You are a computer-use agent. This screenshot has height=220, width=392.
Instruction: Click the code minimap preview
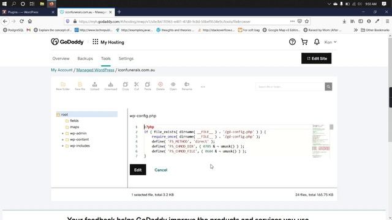click(321, 141)
